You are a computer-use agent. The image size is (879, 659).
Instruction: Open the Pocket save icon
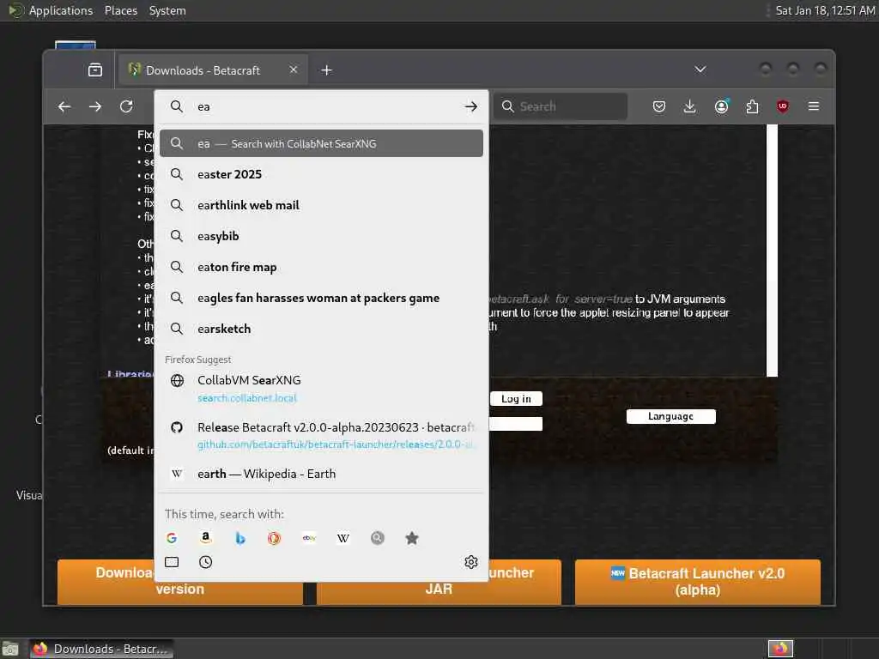(659, 106)
